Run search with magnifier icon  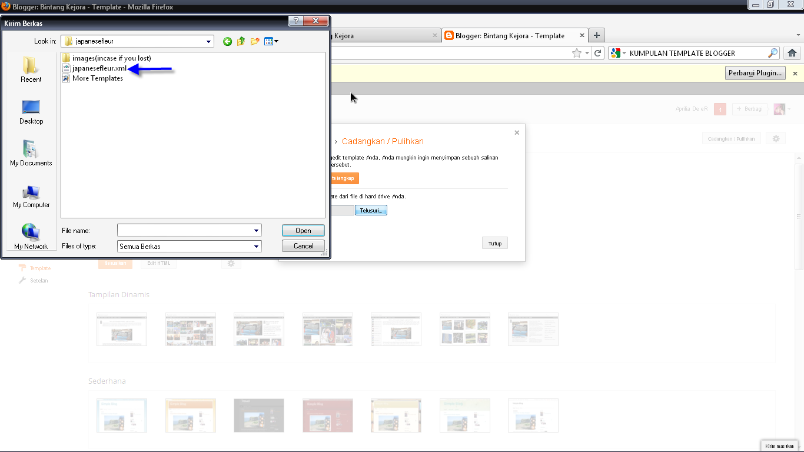click(x=773, y=53)
